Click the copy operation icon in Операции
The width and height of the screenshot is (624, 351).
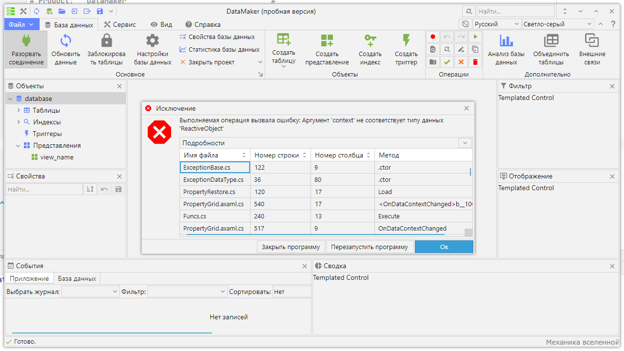coord(475,49)
